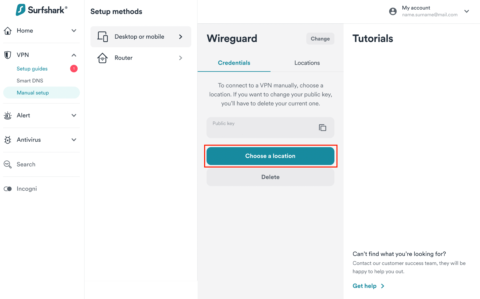Click the Surfshark logo
480x299 pixels.
tap(41, 10)
